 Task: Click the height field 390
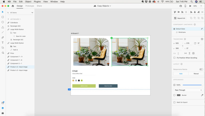click(x=178, y=48)
